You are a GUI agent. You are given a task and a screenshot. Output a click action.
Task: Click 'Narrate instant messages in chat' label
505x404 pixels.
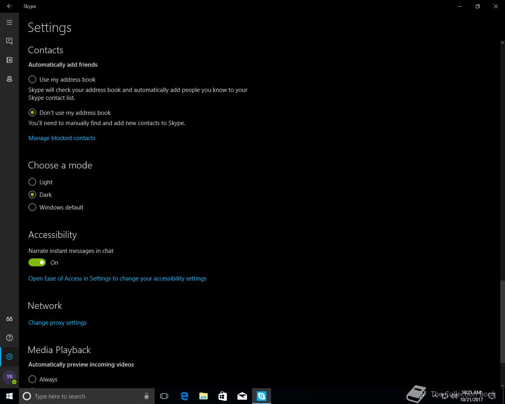[71, 251]
